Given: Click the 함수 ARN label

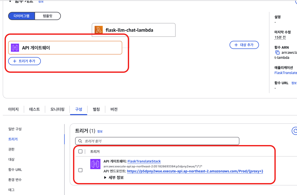Looking at the screenshot, I should tap(282, 47).
